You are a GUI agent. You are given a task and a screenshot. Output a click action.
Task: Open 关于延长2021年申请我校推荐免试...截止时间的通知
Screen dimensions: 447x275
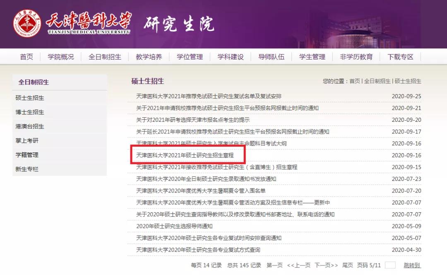233,132
